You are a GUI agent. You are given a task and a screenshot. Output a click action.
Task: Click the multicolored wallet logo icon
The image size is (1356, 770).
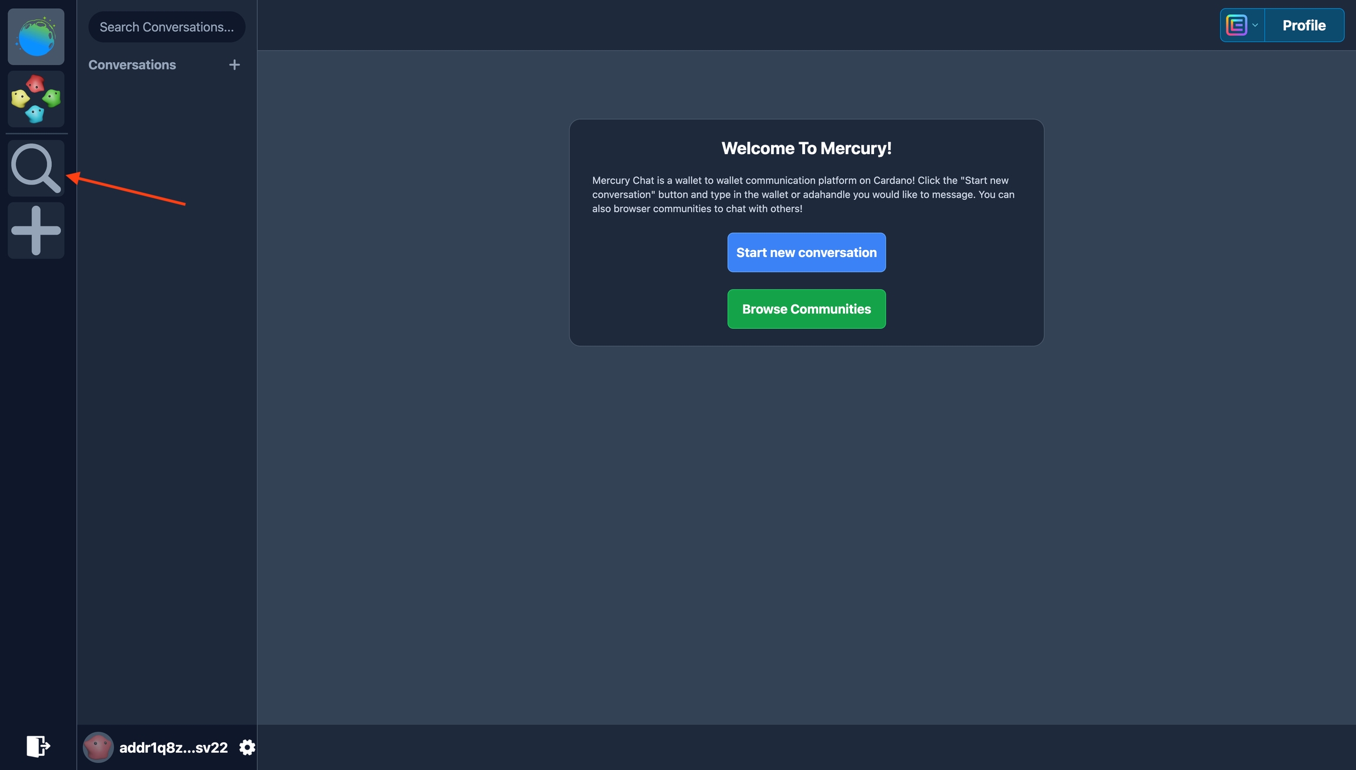1236,25
